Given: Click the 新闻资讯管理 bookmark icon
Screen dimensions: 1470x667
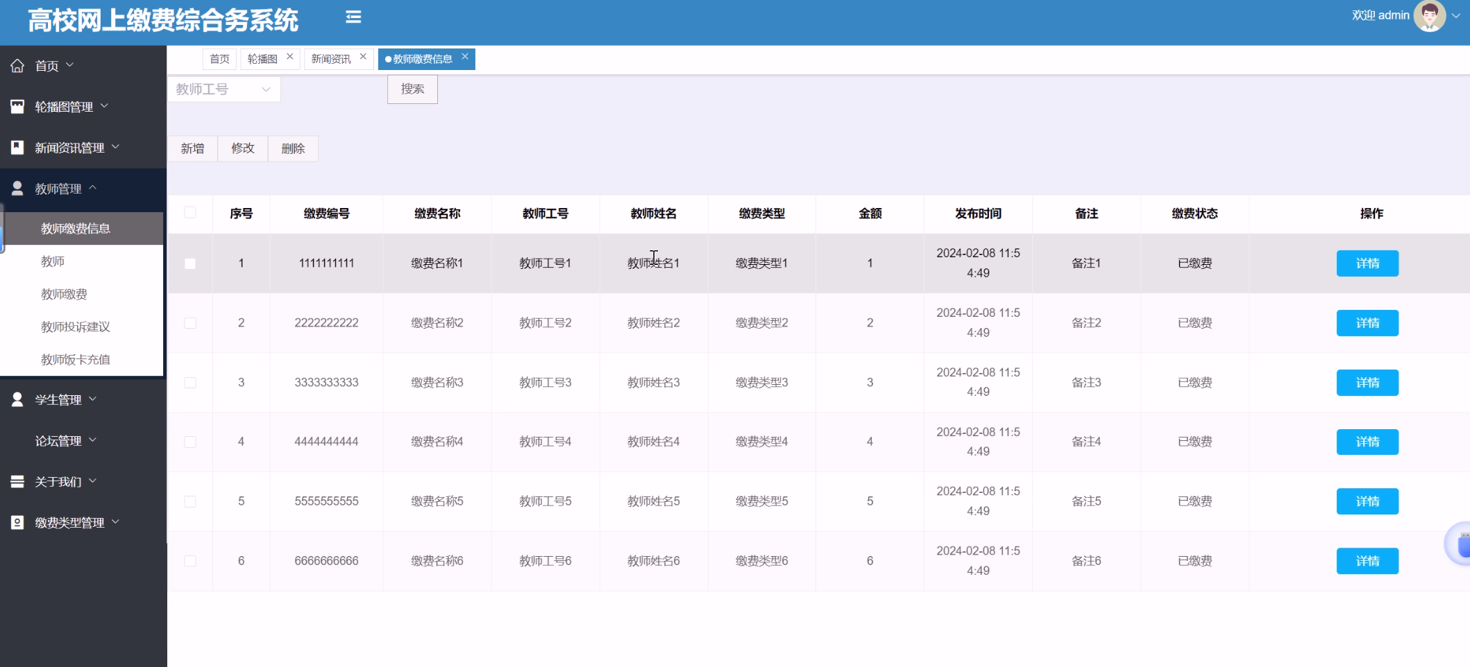Looking at the screenshot, I should (x=17, y=147).
